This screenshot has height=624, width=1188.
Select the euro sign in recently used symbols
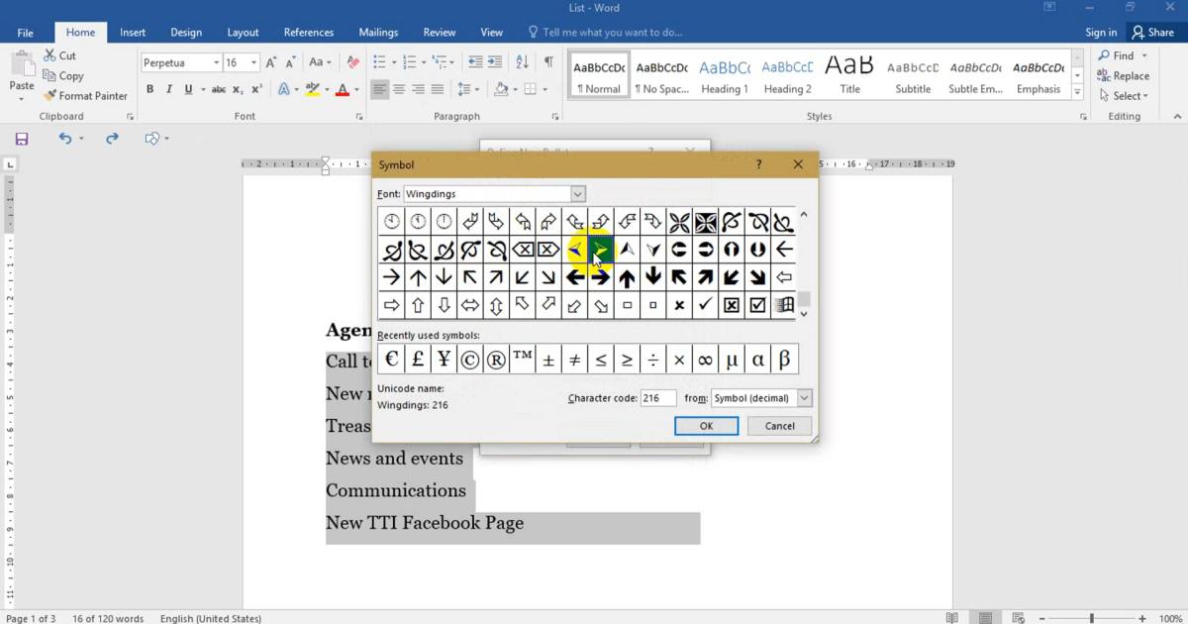391,360
